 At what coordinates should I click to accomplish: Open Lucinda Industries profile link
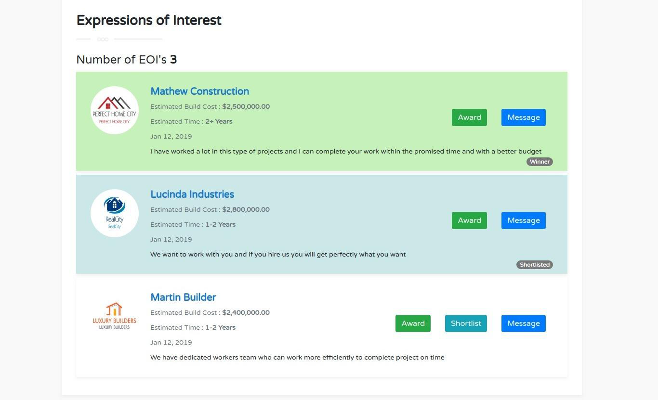click(x=192, y=194)
